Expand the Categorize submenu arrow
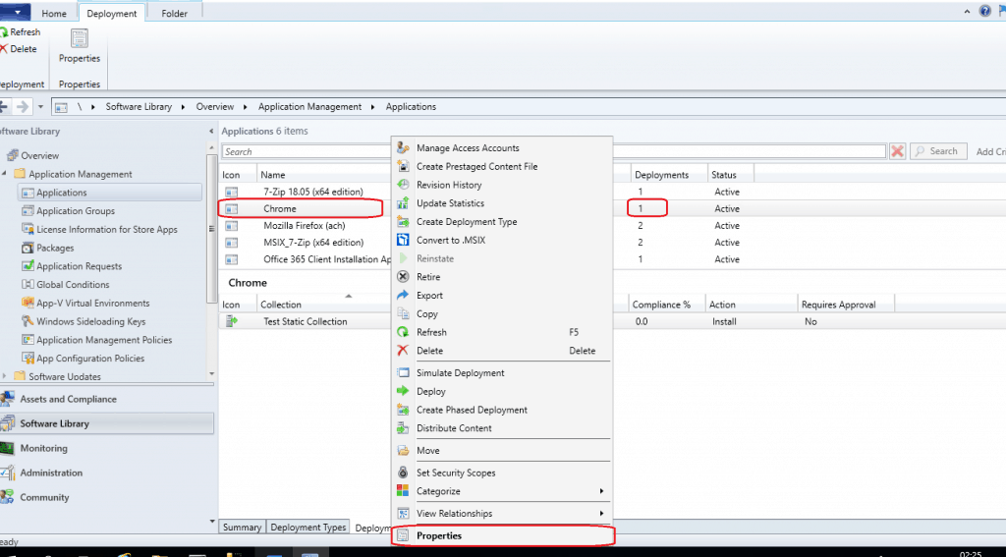This screenshot has height=557, width=1006. [601, 491]
